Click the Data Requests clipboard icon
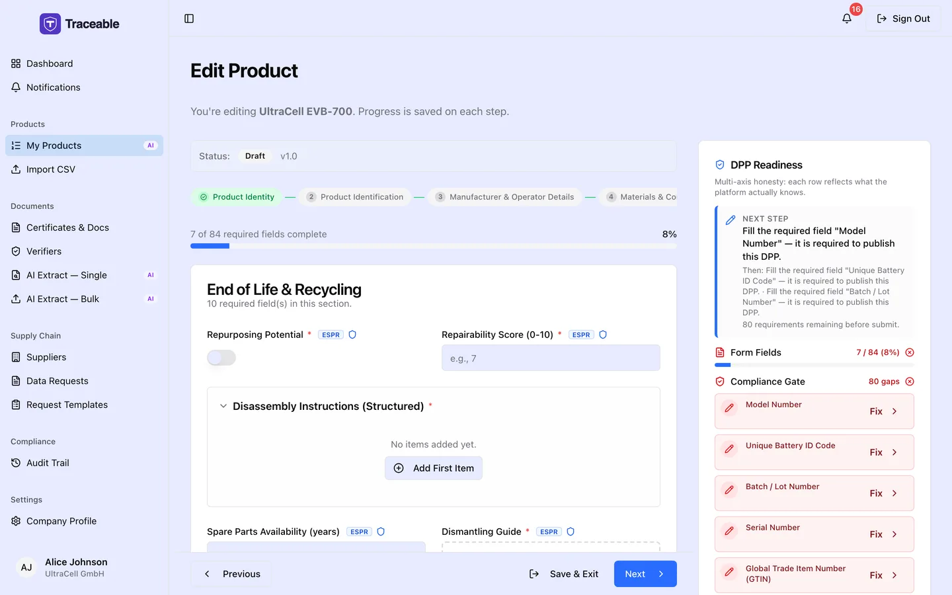The height and width of the screenshot is (595, 952). [16, 381]
